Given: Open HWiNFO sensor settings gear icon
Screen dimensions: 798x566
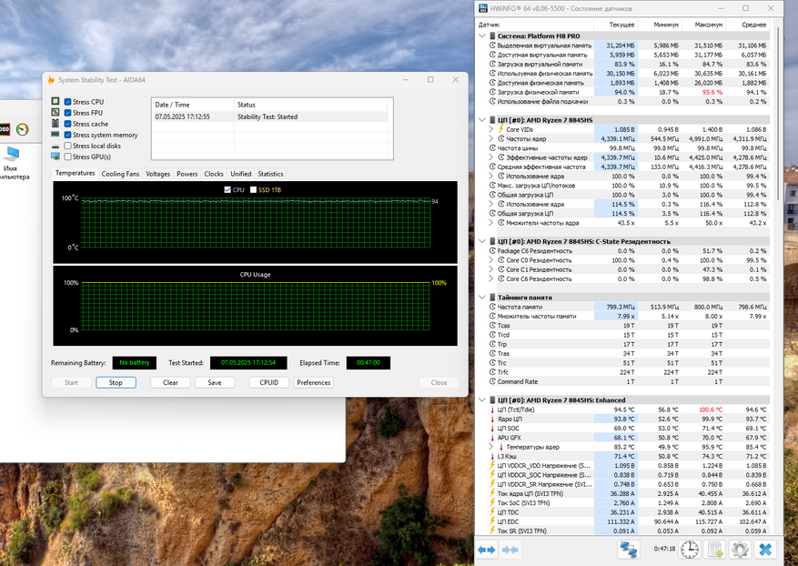Looking at the screenshot, I should tap(740, 550).
